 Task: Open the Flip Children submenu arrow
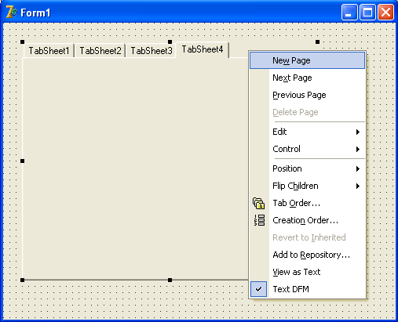coord(358,186)
